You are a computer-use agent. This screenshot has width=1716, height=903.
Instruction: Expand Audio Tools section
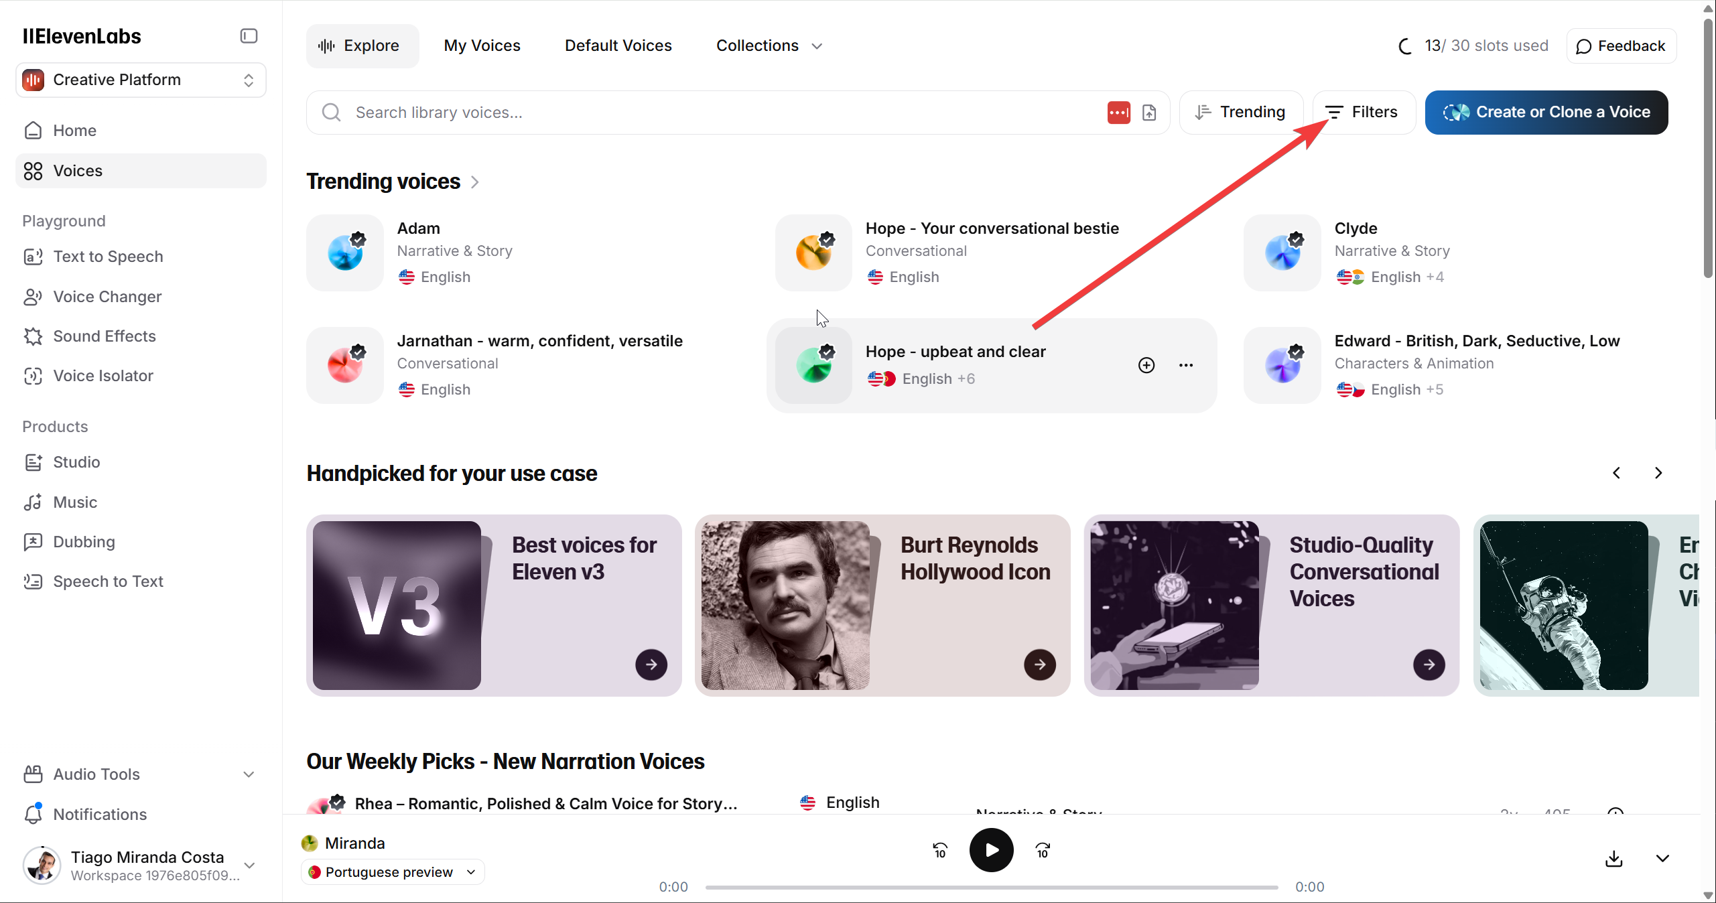141,774
